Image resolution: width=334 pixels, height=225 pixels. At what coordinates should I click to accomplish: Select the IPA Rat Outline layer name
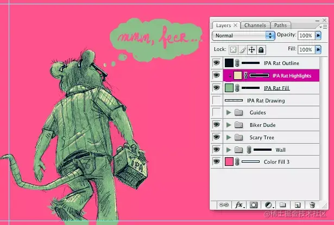tap(281, 63)
